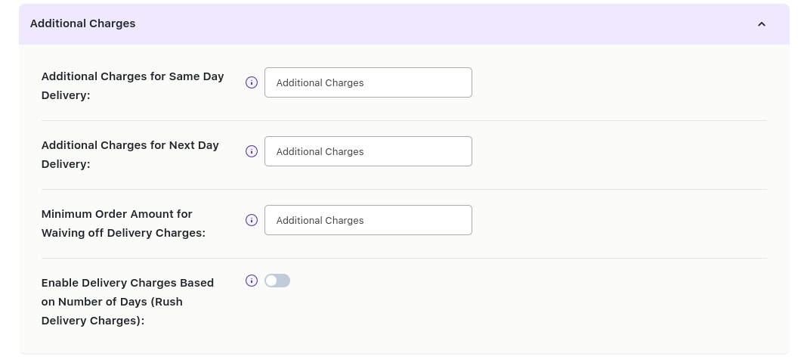Click info icon for Next Day Delivery charges
801x363 pixels.
click(252, 151)
